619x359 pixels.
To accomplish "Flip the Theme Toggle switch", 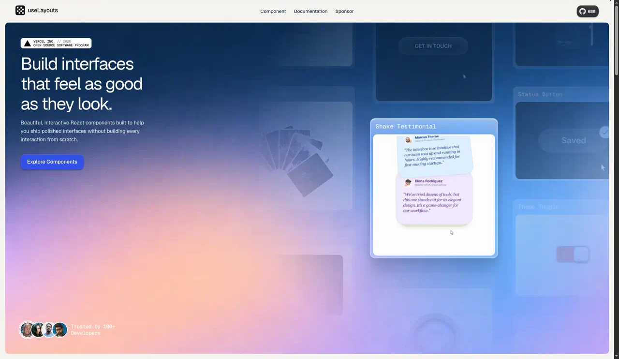I will (x=573, y=254).
